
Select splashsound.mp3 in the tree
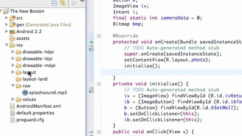48,93
